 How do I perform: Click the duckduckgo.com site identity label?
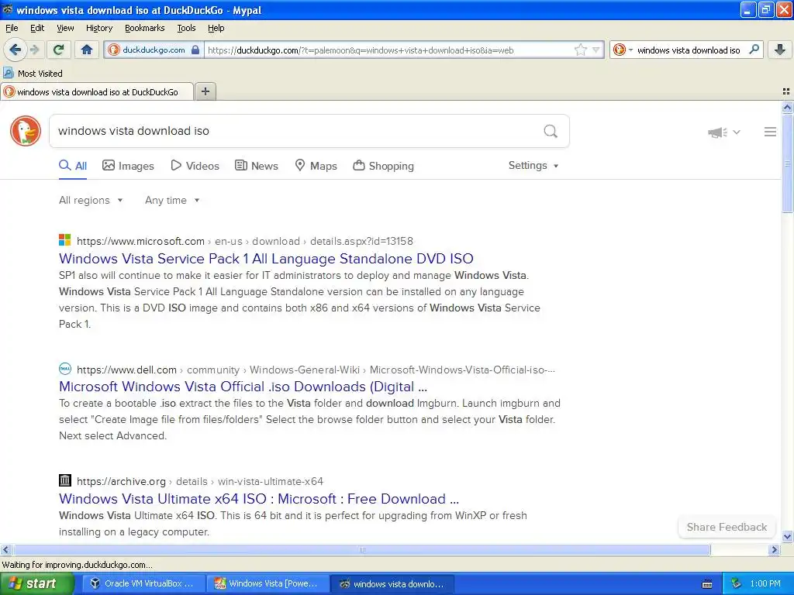coord(154,50)
